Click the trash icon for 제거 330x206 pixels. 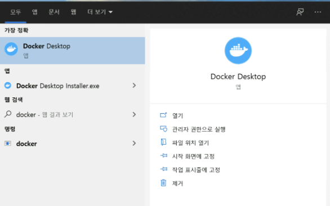click(x=163, y=183)
